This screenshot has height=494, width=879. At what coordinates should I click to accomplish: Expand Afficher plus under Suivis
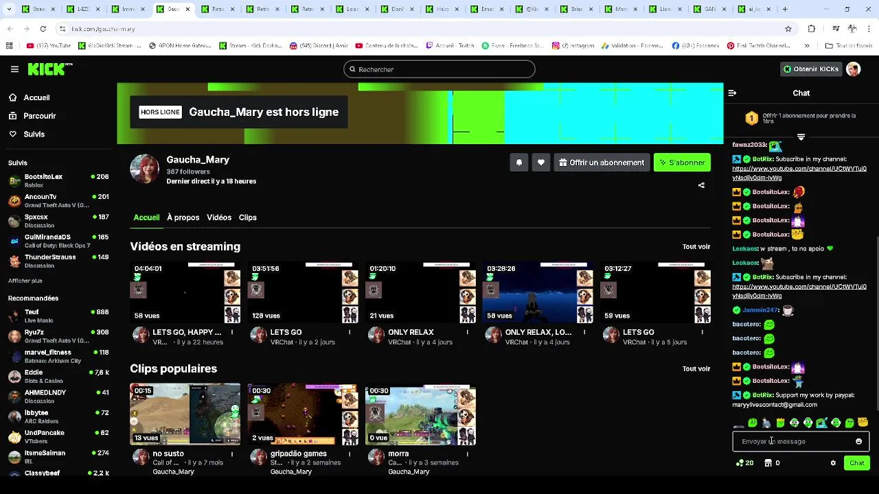tap(25, 281)
